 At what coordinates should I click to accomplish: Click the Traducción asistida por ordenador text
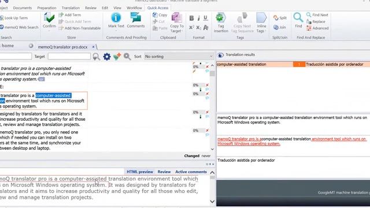(246, 161)
